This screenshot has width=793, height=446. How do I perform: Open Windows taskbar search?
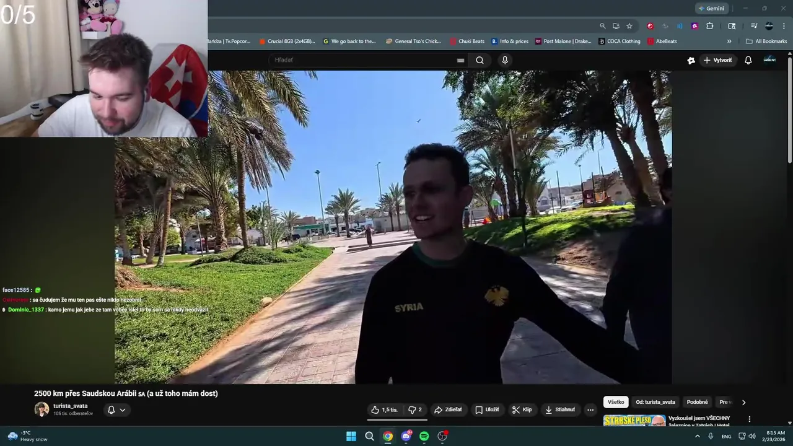pyautogui.click(x=369, y=436)
